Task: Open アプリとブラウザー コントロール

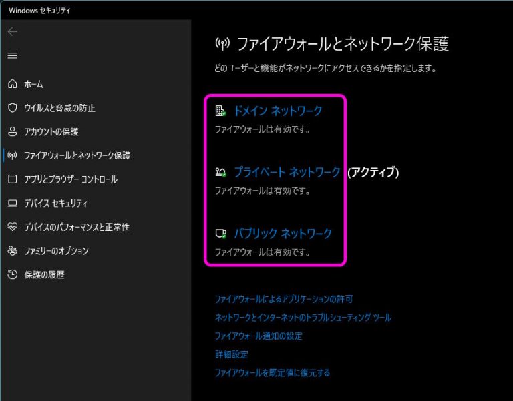Action: pos(71,179)
